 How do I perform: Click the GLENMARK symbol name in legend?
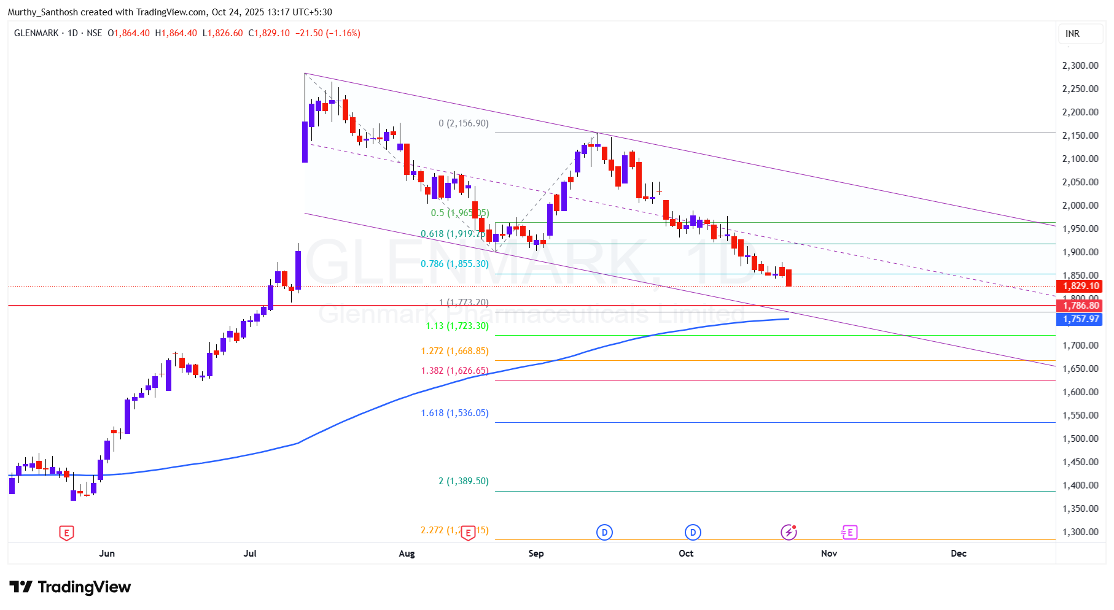tap(36, 33)
